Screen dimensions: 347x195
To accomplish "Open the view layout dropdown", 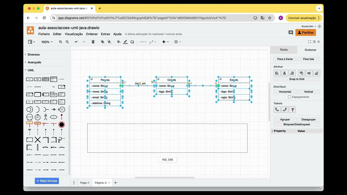I will click(31, 42).
